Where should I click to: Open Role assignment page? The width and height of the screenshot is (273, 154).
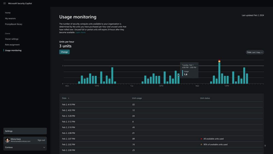click(12, 45)
